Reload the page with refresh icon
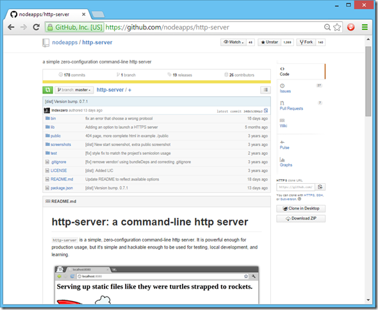The image size is (378, 310). tap(36, 28)
